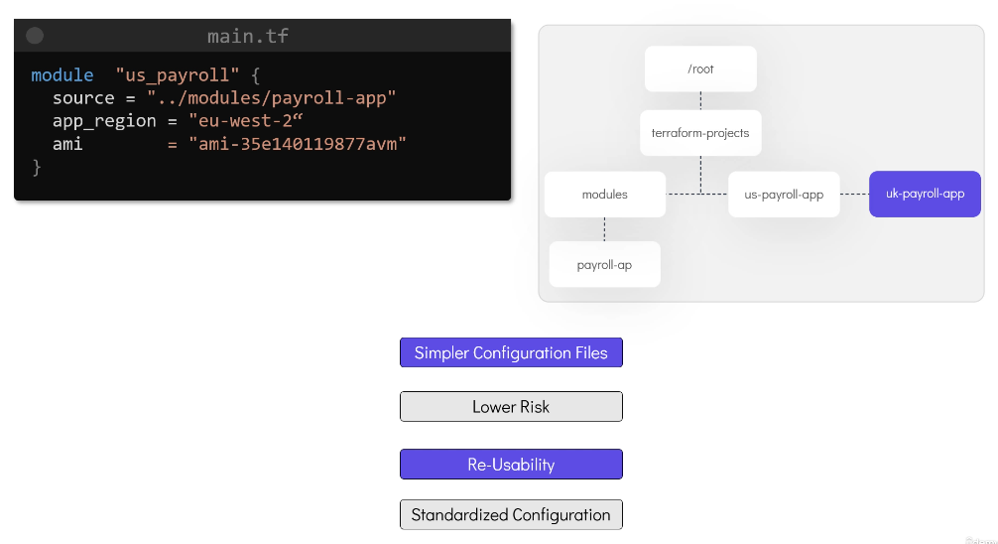Click the us-payroll-app node
The image size is (998, 544).
(x=784, y=195)
